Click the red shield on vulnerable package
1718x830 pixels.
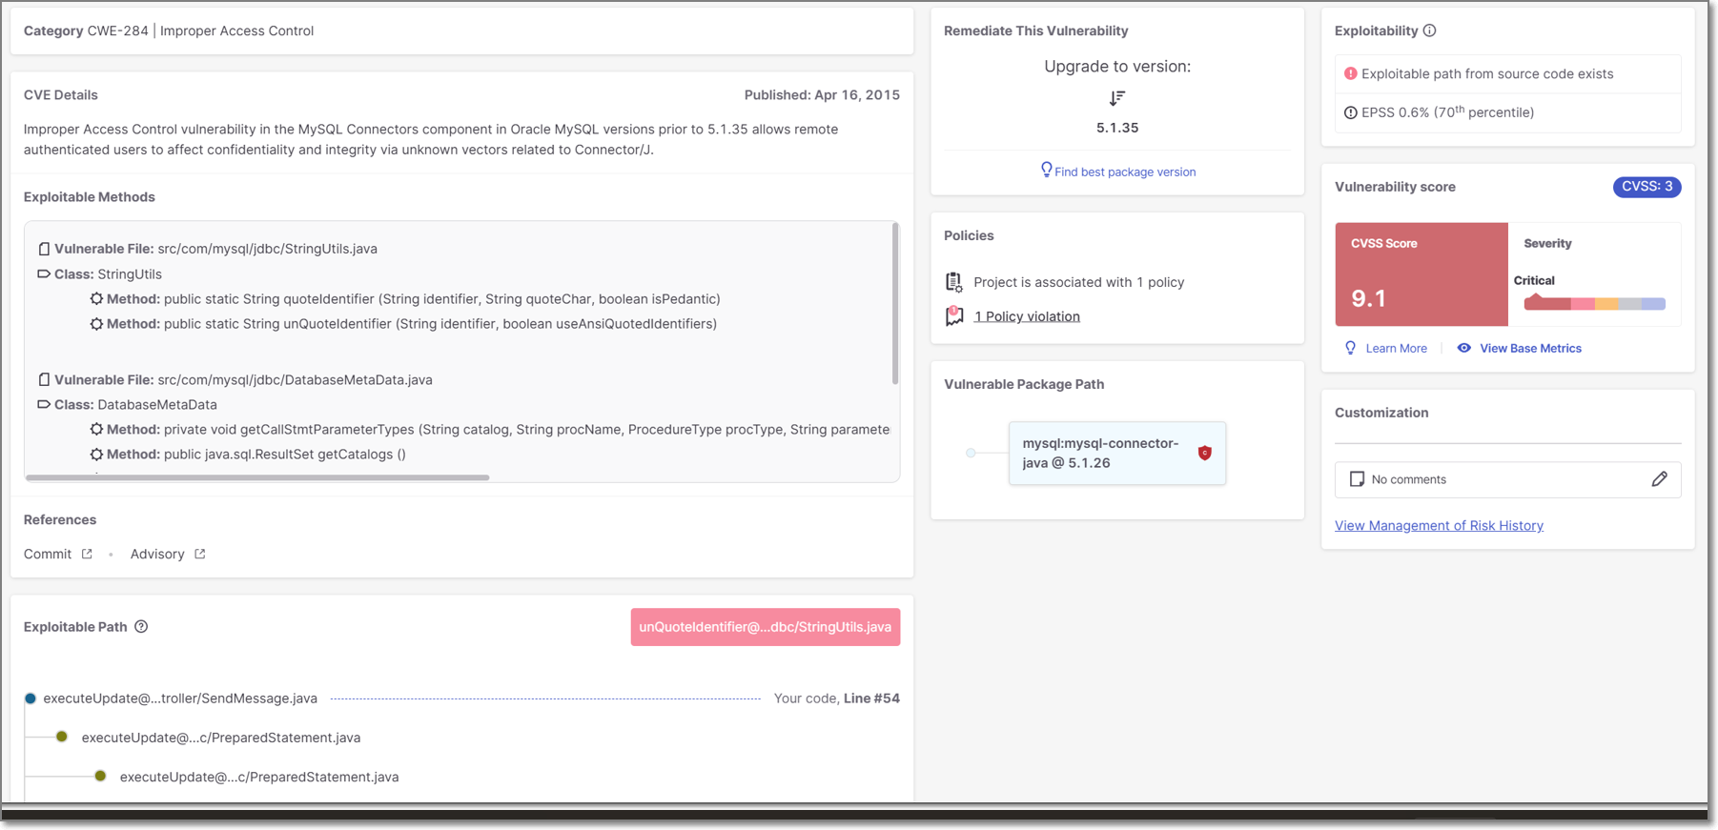click(1204, 453)
